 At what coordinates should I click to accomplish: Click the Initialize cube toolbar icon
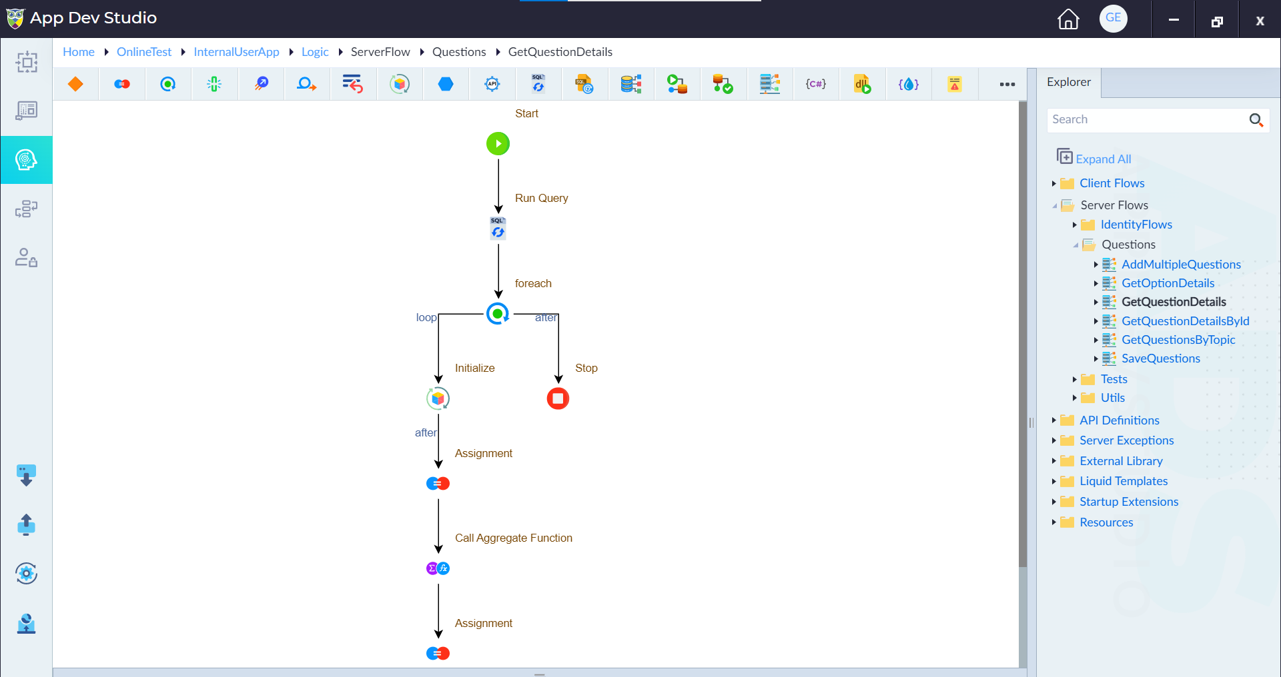coord(400,84)
